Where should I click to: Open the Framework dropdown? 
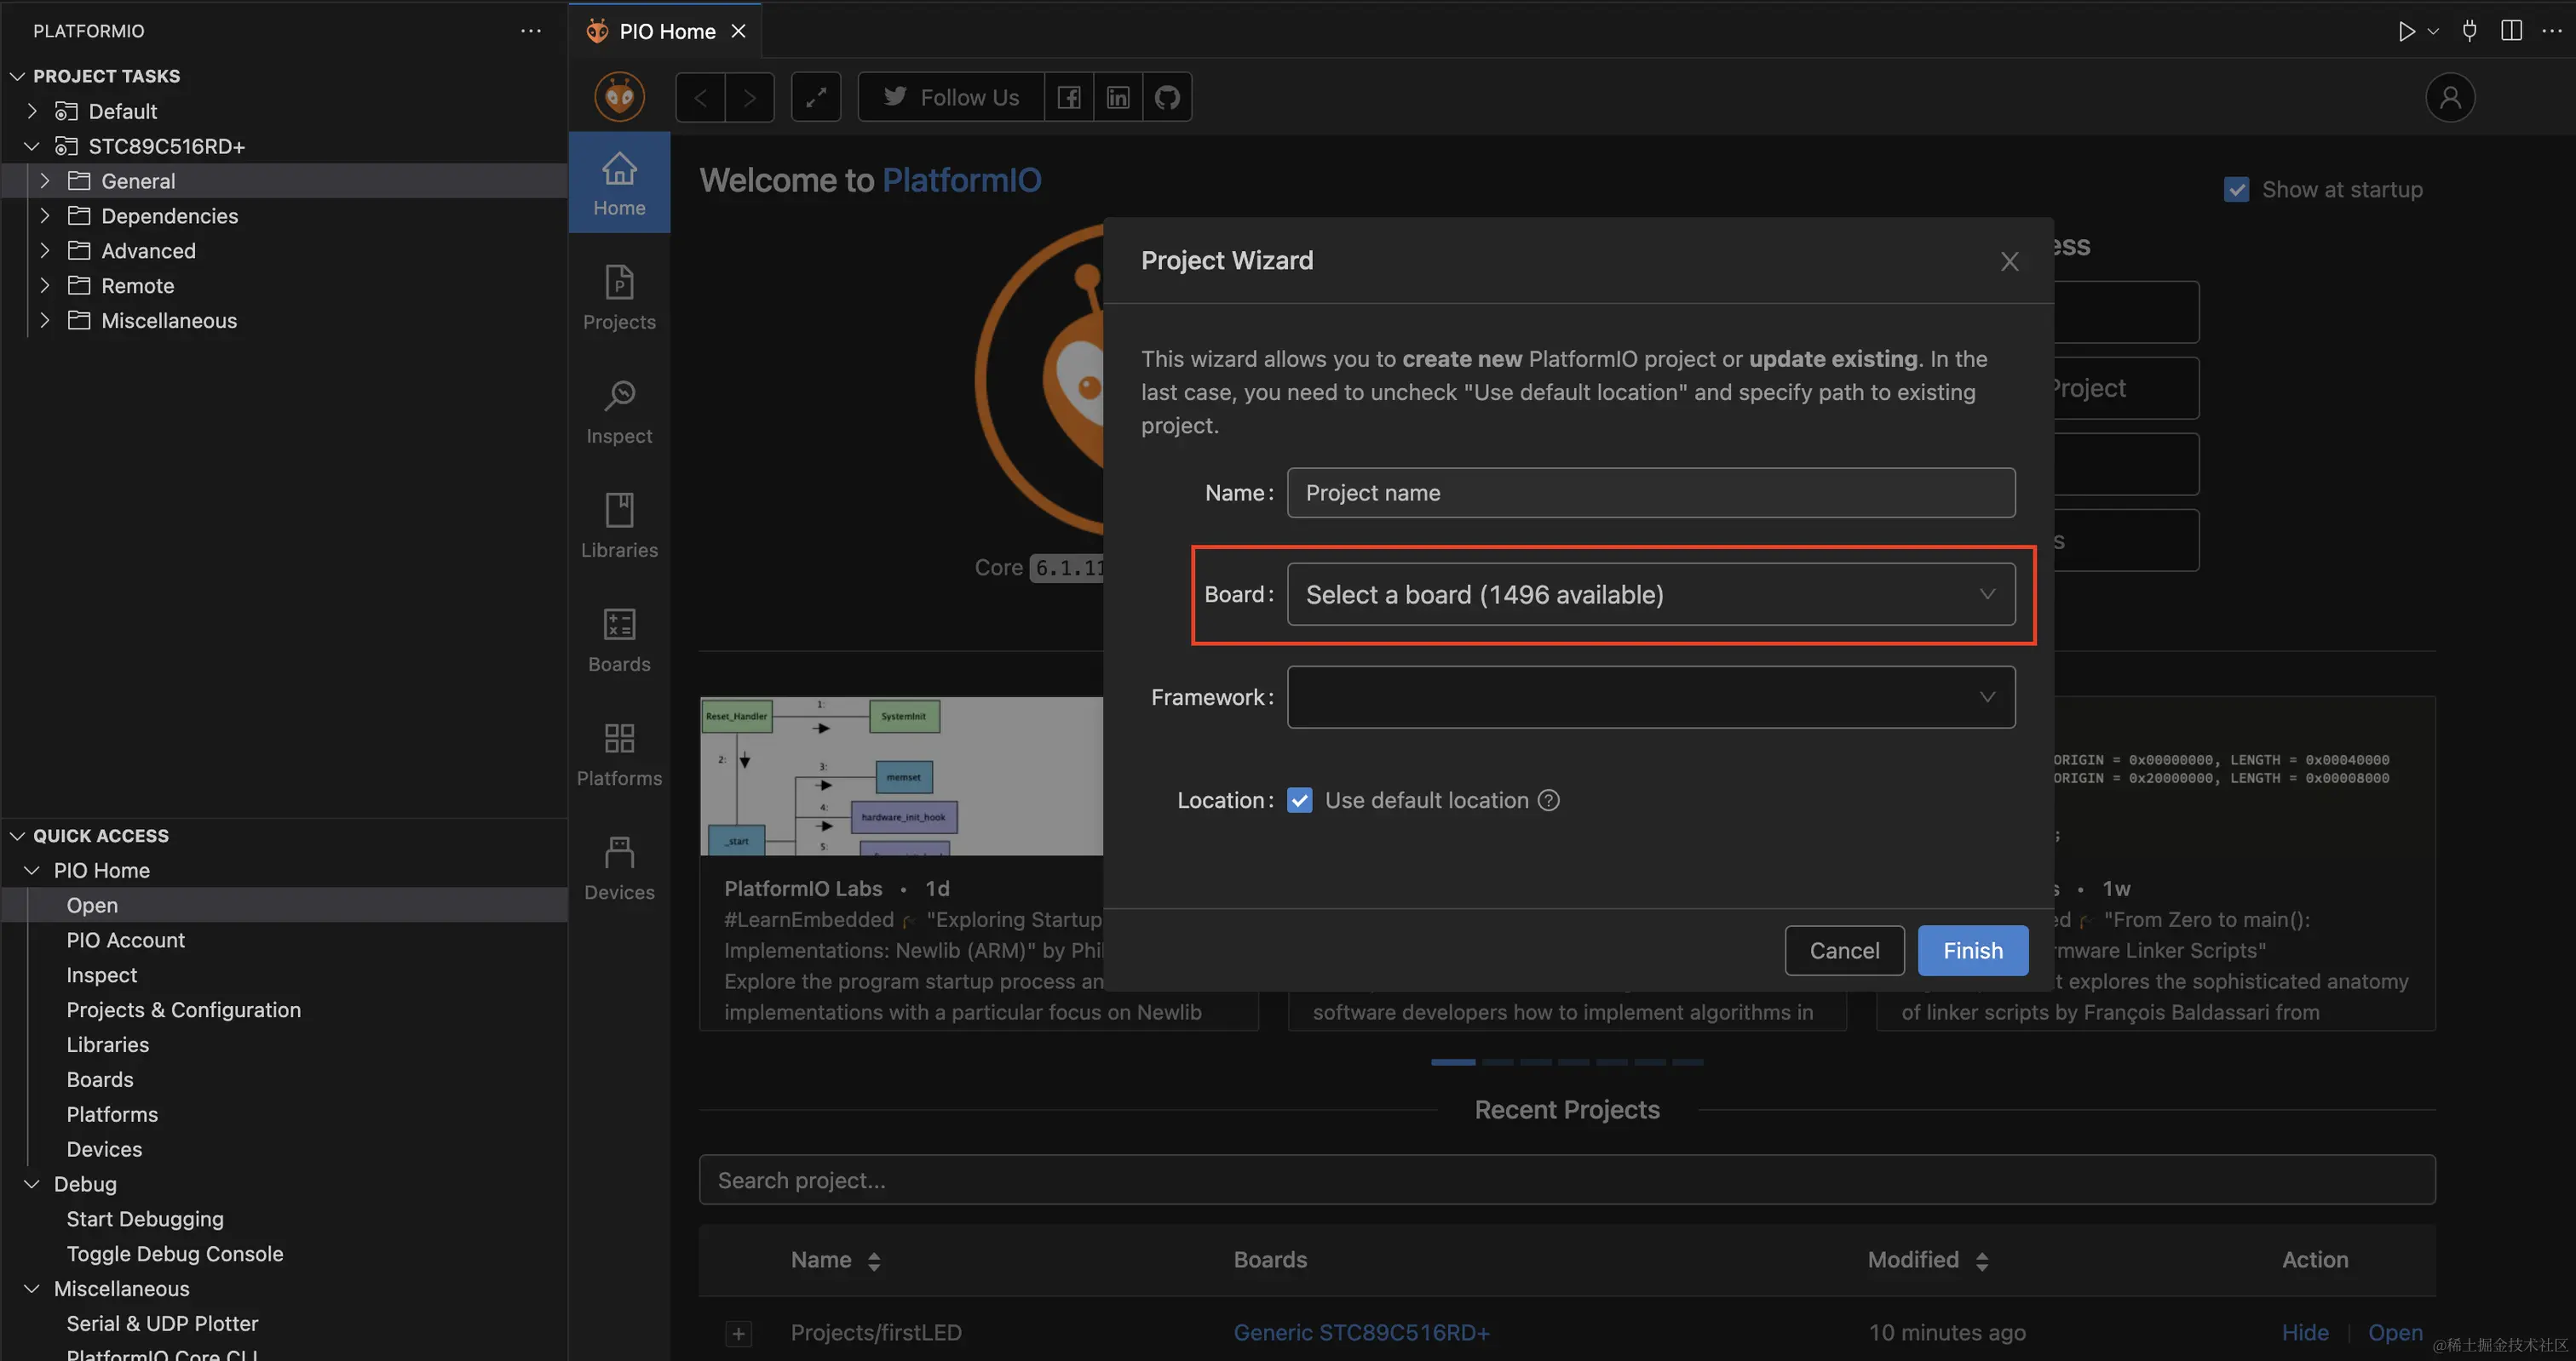[1650, 697]
